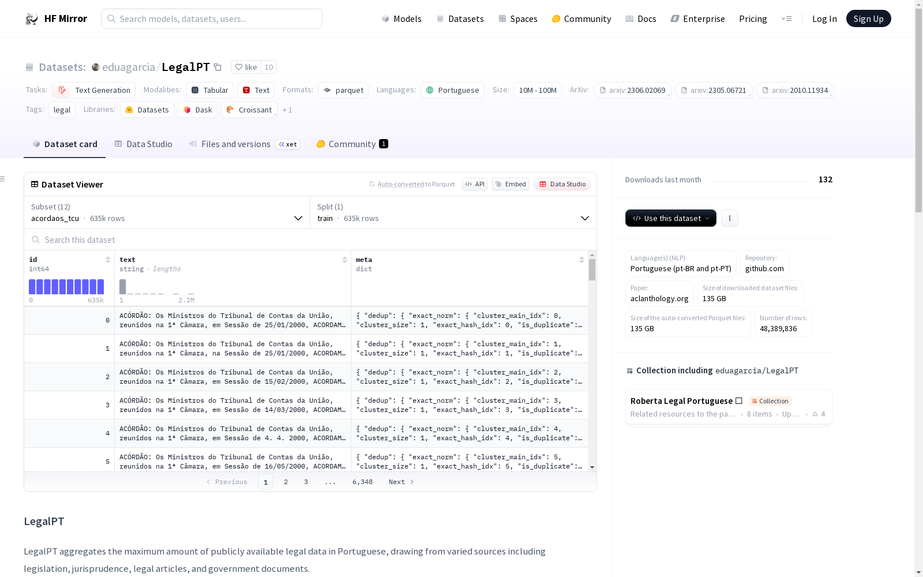Viewport: 923px width, 577px height.
Task: Sort the meta column via sort icon
Action: click(x=581, y=260)
